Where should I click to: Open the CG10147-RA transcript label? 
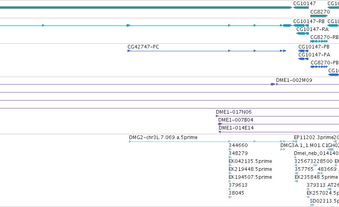(x=312, y=29)
